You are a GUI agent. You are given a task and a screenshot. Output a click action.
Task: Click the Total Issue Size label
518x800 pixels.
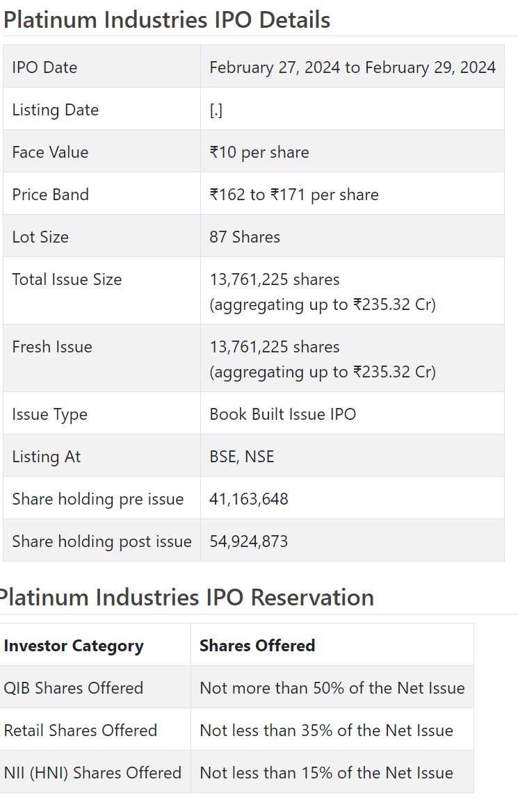point(67,279)
